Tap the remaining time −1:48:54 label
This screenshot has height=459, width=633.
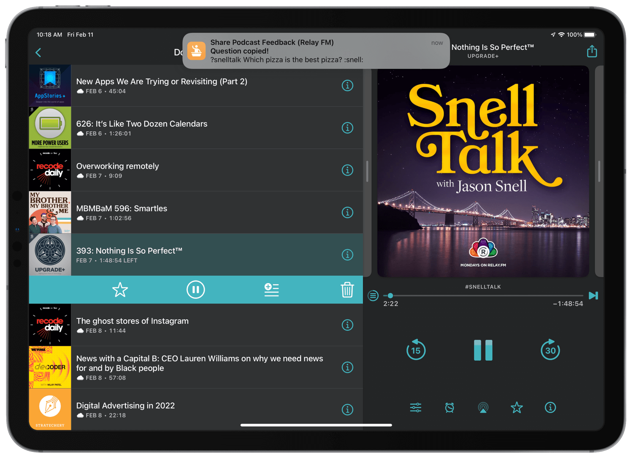(x=568, y=304)
